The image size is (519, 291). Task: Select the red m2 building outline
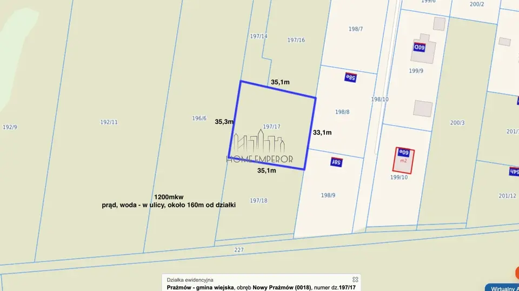pyautogui.click(x=403, y=161)
